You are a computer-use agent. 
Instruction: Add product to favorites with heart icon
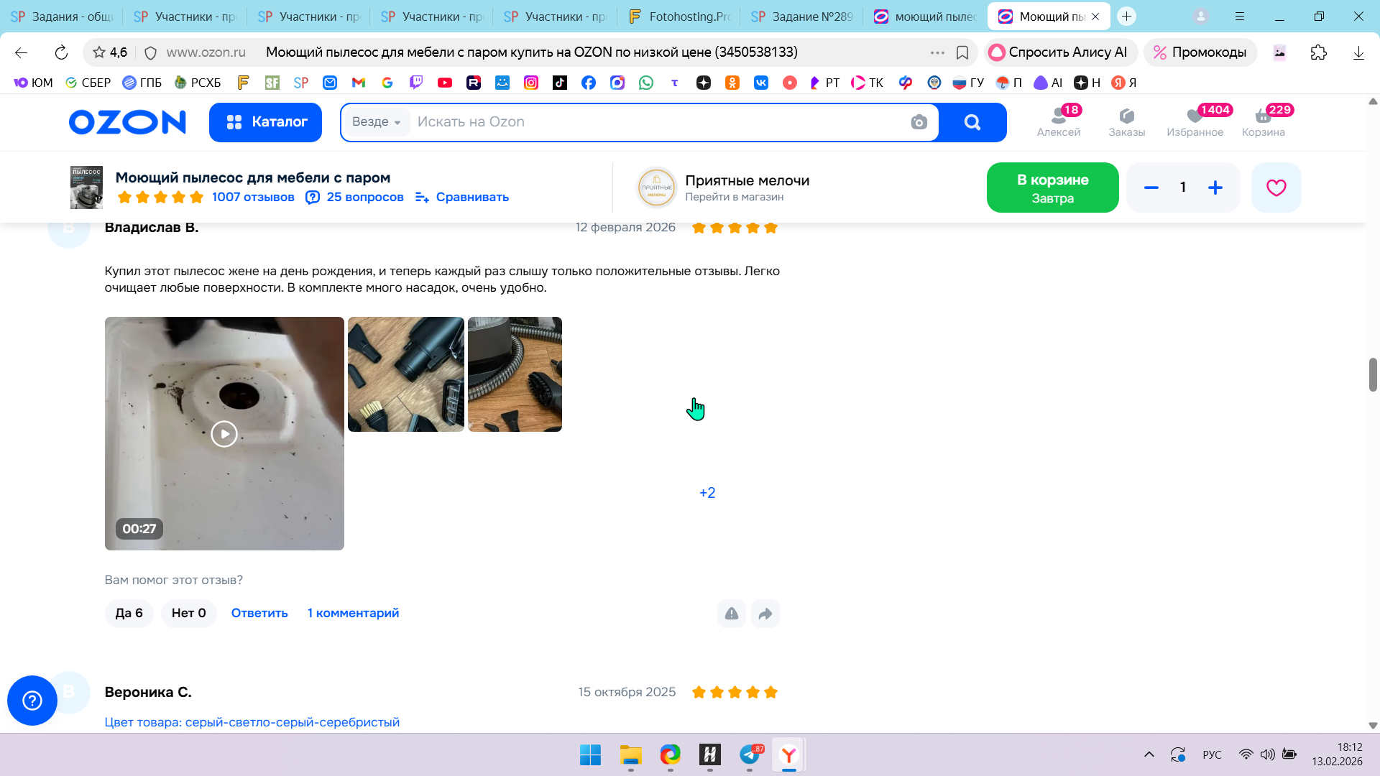(1276, 188)
